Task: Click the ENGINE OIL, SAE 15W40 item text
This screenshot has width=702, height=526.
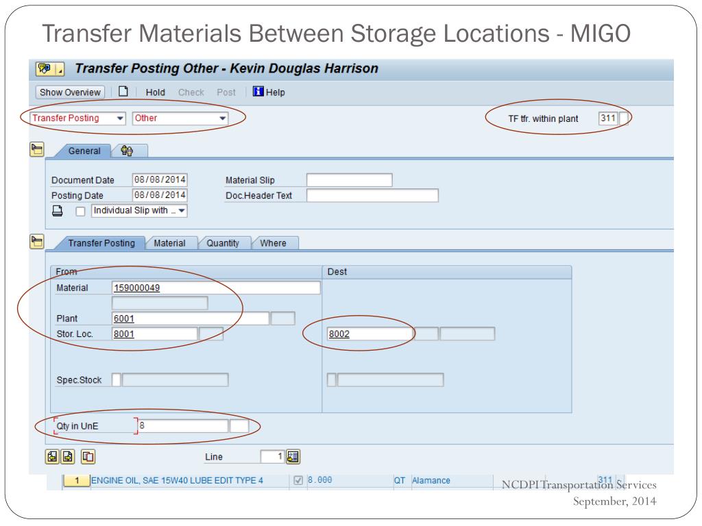Action: click(x=177, y=480)
